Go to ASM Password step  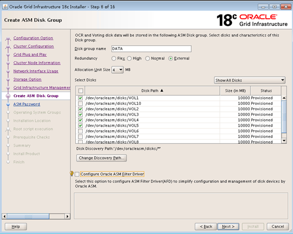[x=26, y=104]
